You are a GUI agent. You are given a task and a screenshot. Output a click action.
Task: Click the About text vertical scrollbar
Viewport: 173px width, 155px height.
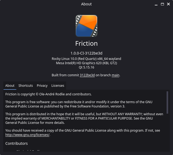pos(167,102)
